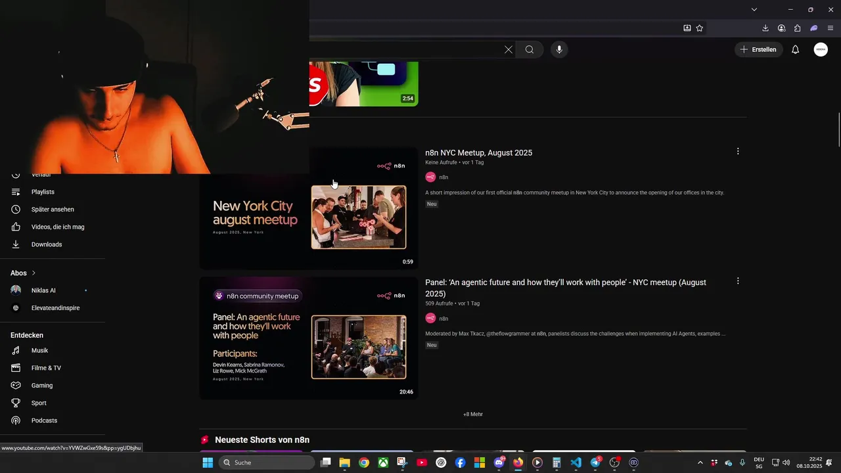Viewport: 841px width, 473px height.
Task: Open the YouTube app taskbar icon
Action: pyautogui.click(x=422, y=462)
